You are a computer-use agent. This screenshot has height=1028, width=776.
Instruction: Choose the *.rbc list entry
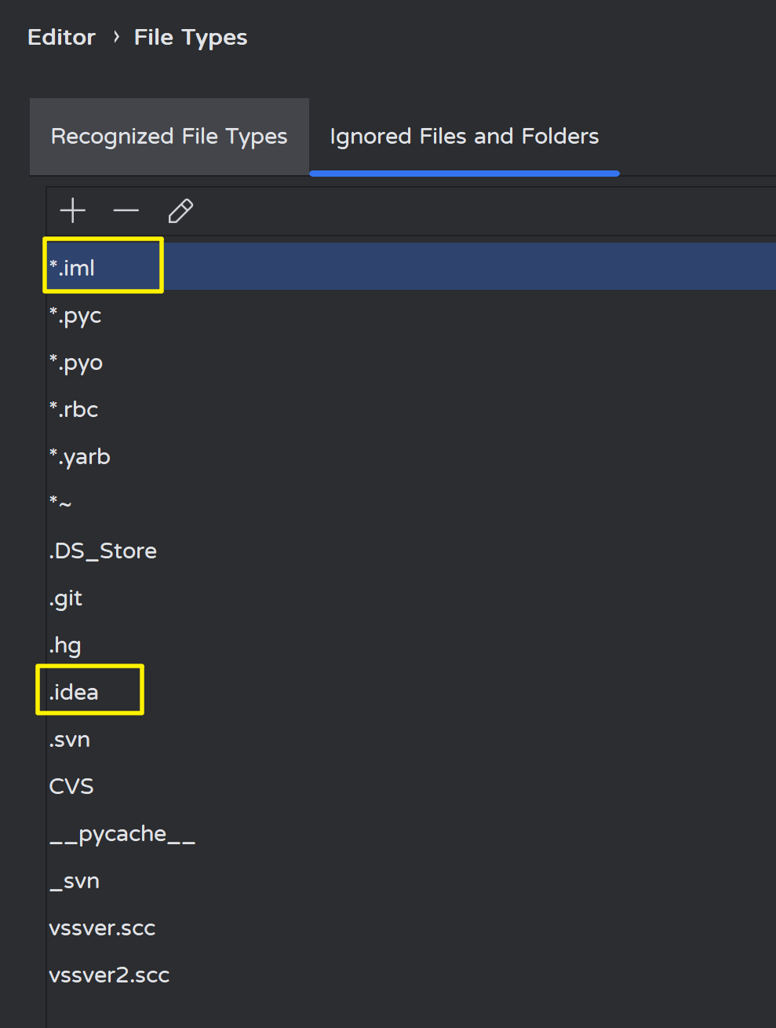74,409
